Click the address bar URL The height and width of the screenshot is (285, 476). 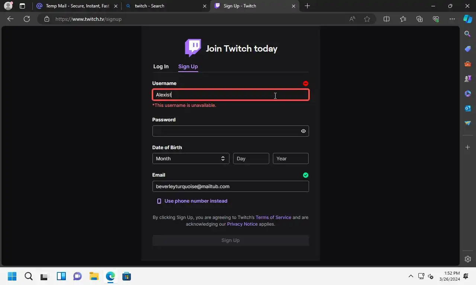tap(89, 19)
